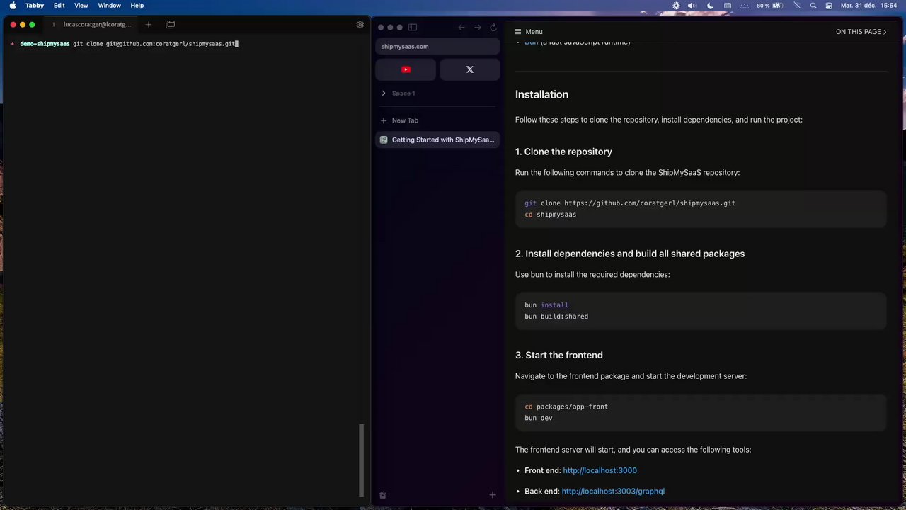Image resolution: width=906 pixels, height=510 pixels.
Task: Open Tabby settings gear
Action: pyautogui.click(x=360, y=24)
